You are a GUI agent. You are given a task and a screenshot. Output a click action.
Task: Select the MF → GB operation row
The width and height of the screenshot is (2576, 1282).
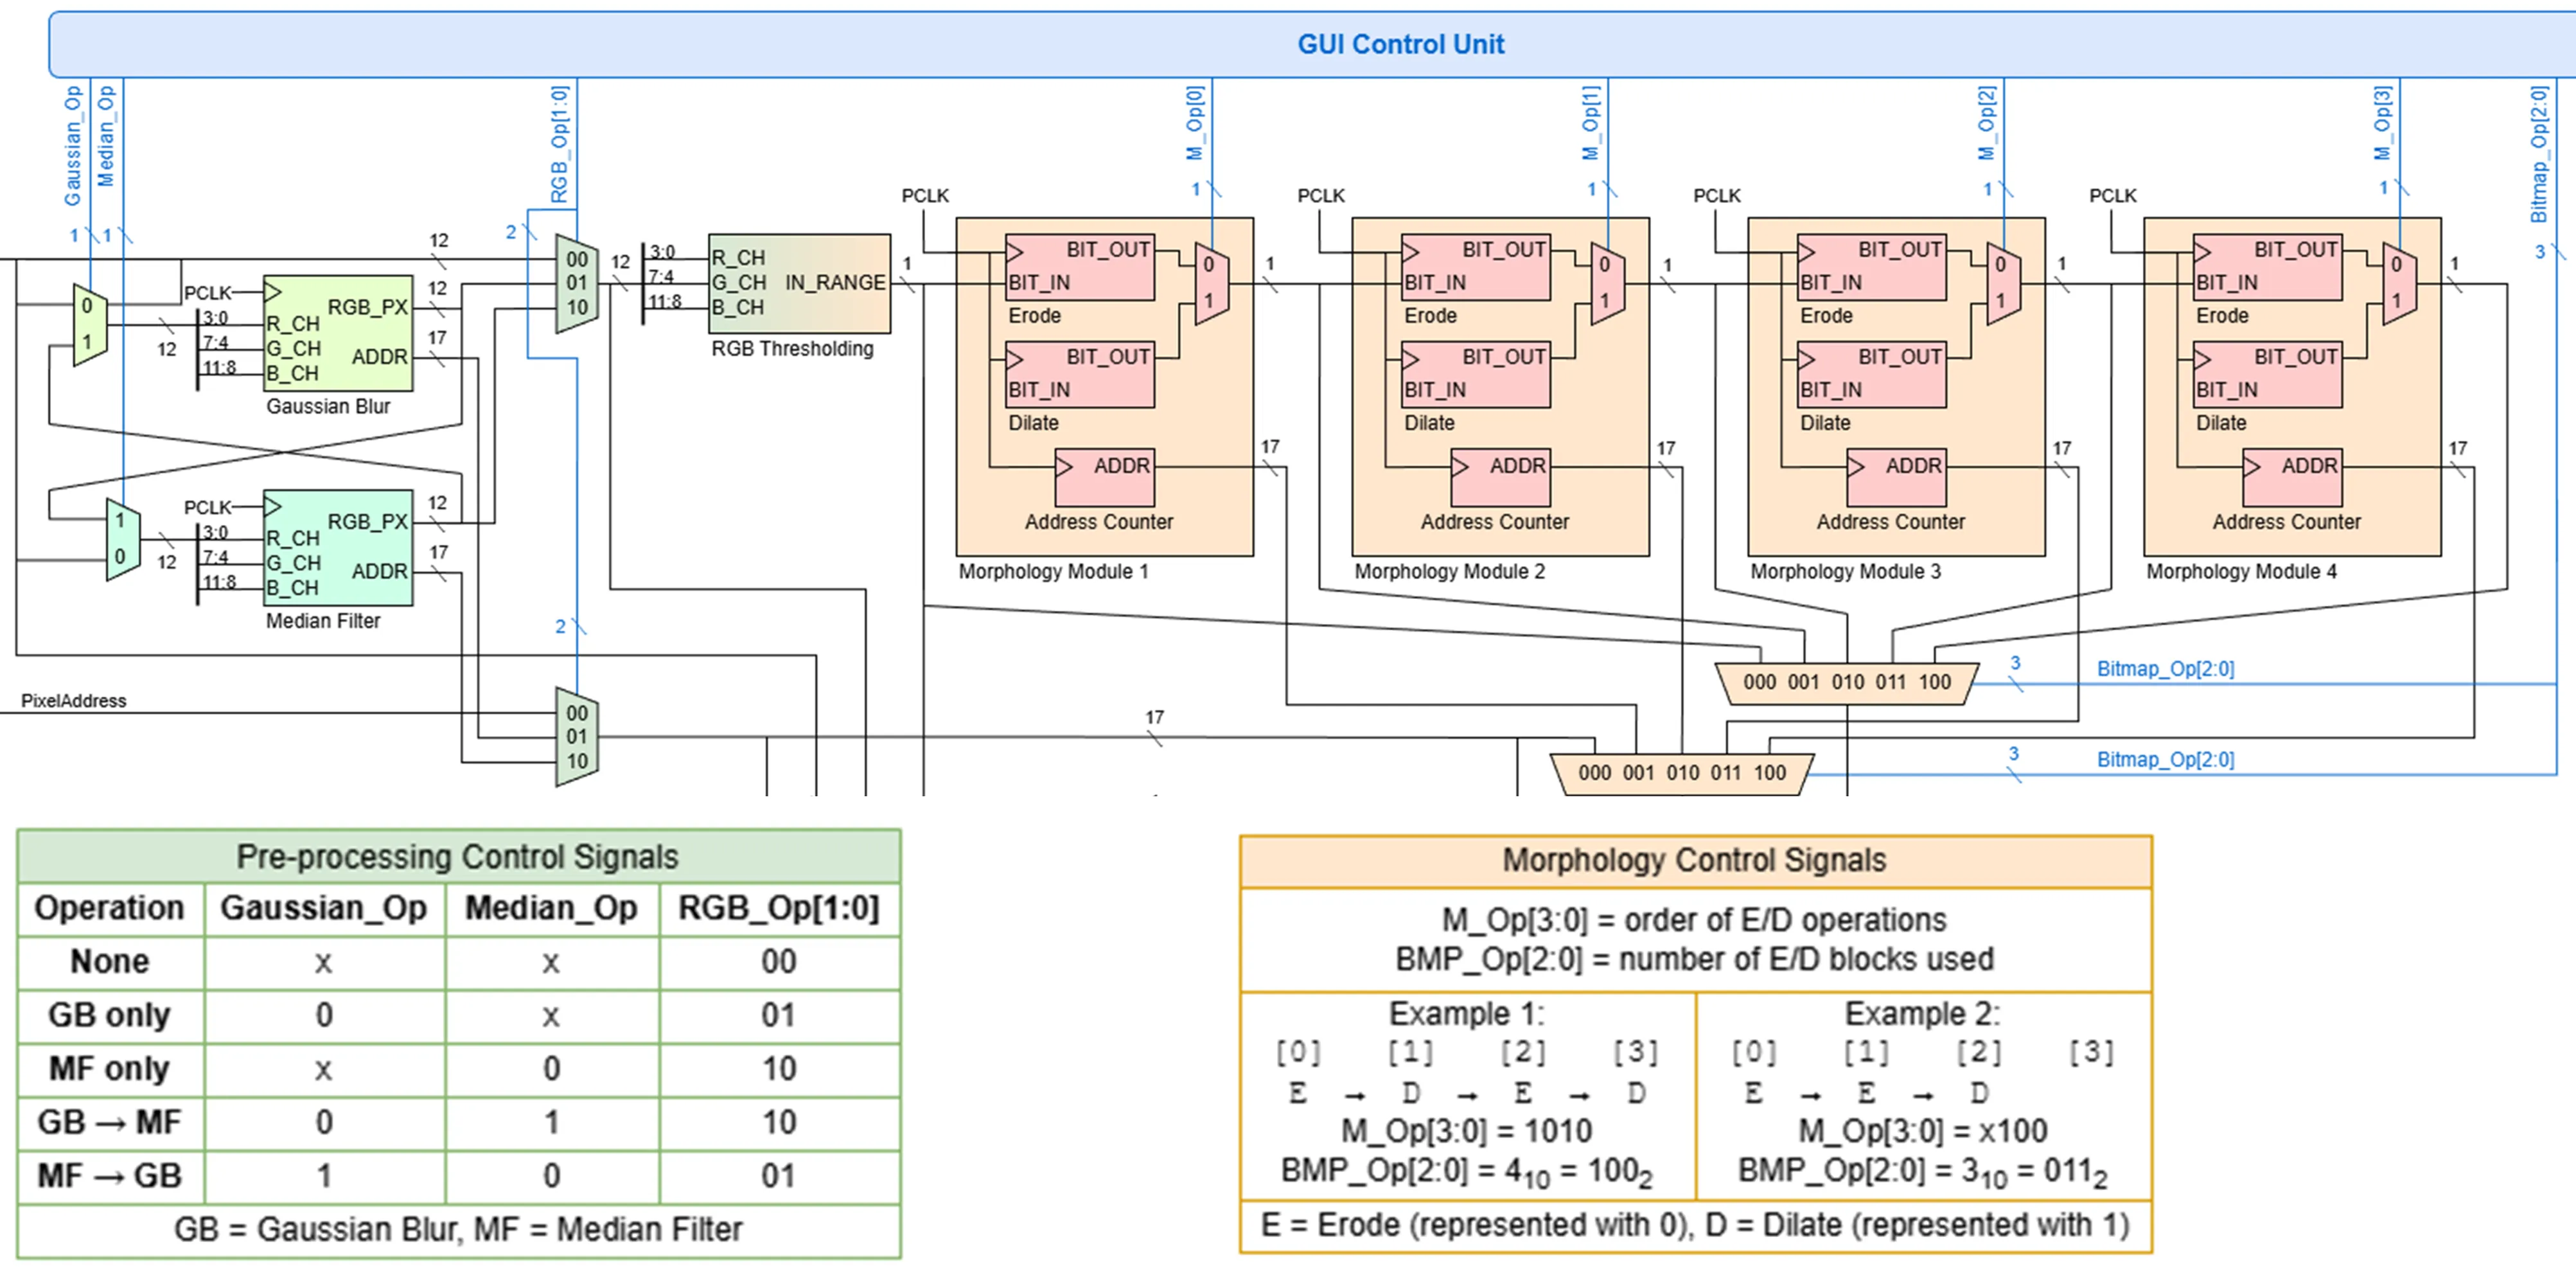tap(110, 1174)
